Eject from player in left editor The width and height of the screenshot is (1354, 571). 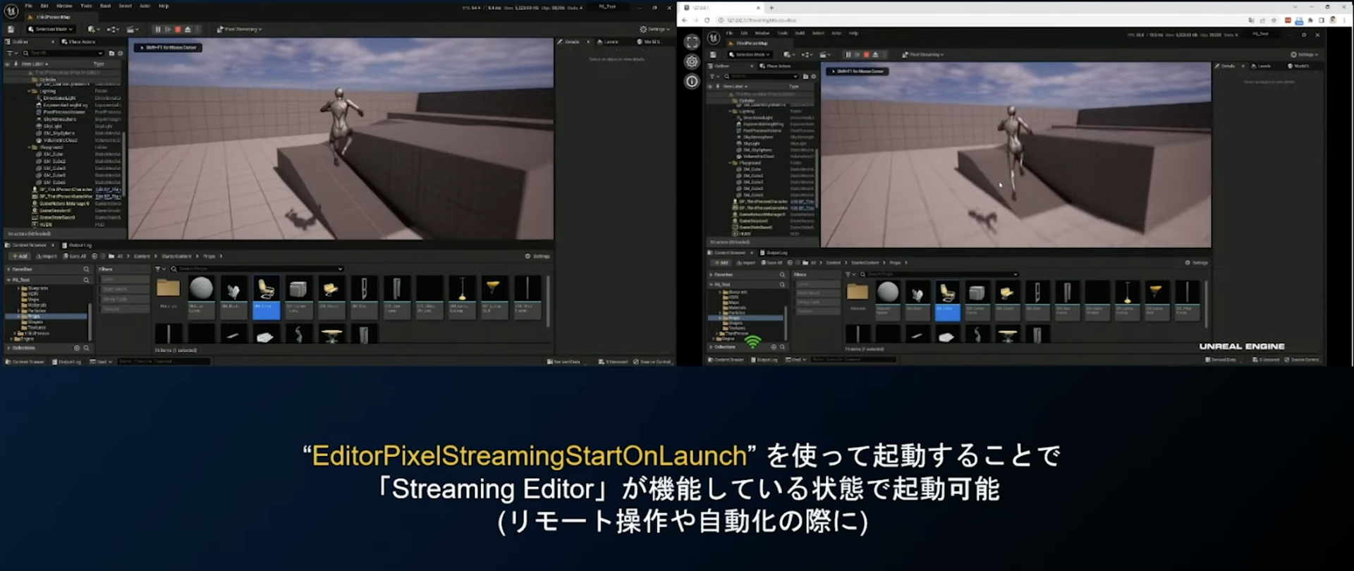[188, 29]
